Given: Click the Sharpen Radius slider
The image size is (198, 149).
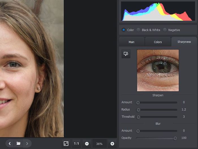Looking at the screenshot, I should [157, 110].
